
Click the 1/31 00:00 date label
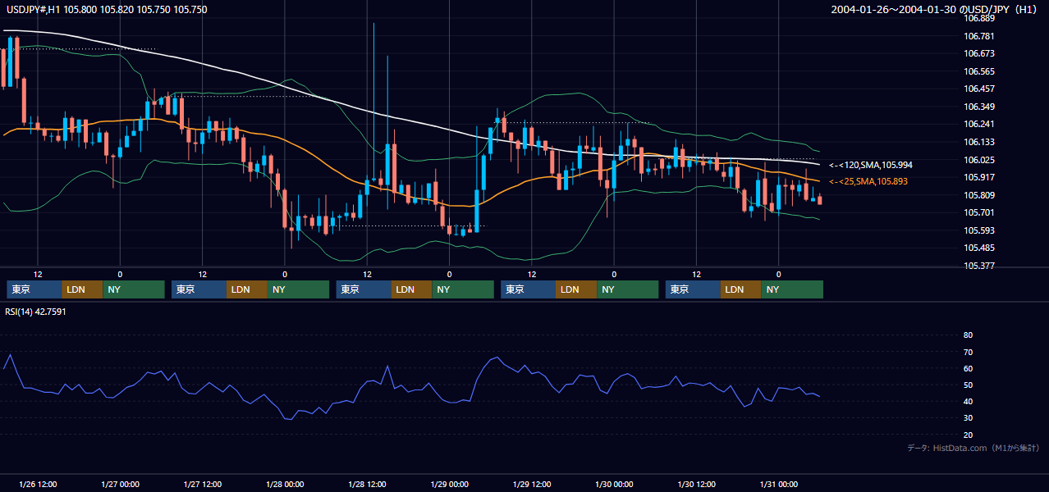[778, 484]
